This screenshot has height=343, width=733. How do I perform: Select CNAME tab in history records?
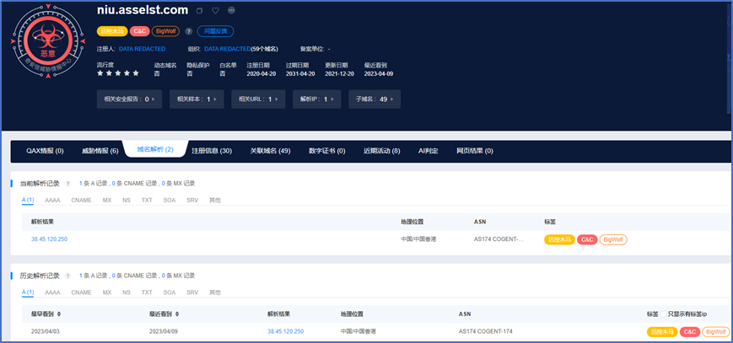(81, 292)
